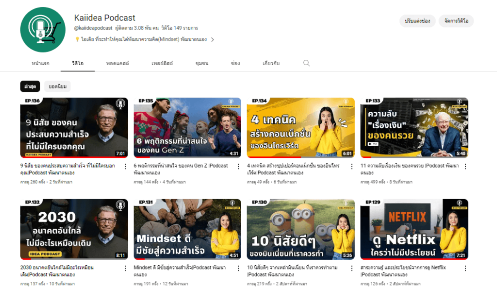Open the หน้าแรก (Home) tab
The image size is (497, 290).
click(x=40, y=64)
